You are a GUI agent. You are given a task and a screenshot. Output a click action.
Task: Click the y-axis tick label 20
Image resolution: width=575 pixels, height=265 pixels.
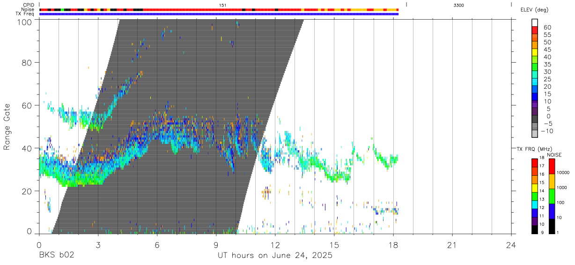click(27, 191)
